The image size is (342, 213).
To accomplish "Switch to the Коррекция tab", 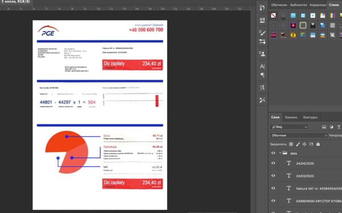I will coord(318,5).
